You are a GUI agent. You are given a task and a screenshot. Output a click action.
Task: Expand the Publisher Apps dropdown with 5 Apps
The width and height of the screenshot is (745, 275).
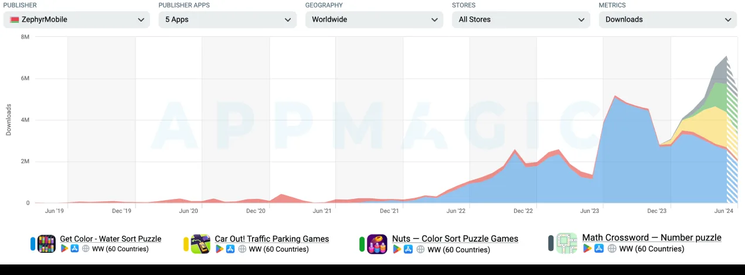227,19
